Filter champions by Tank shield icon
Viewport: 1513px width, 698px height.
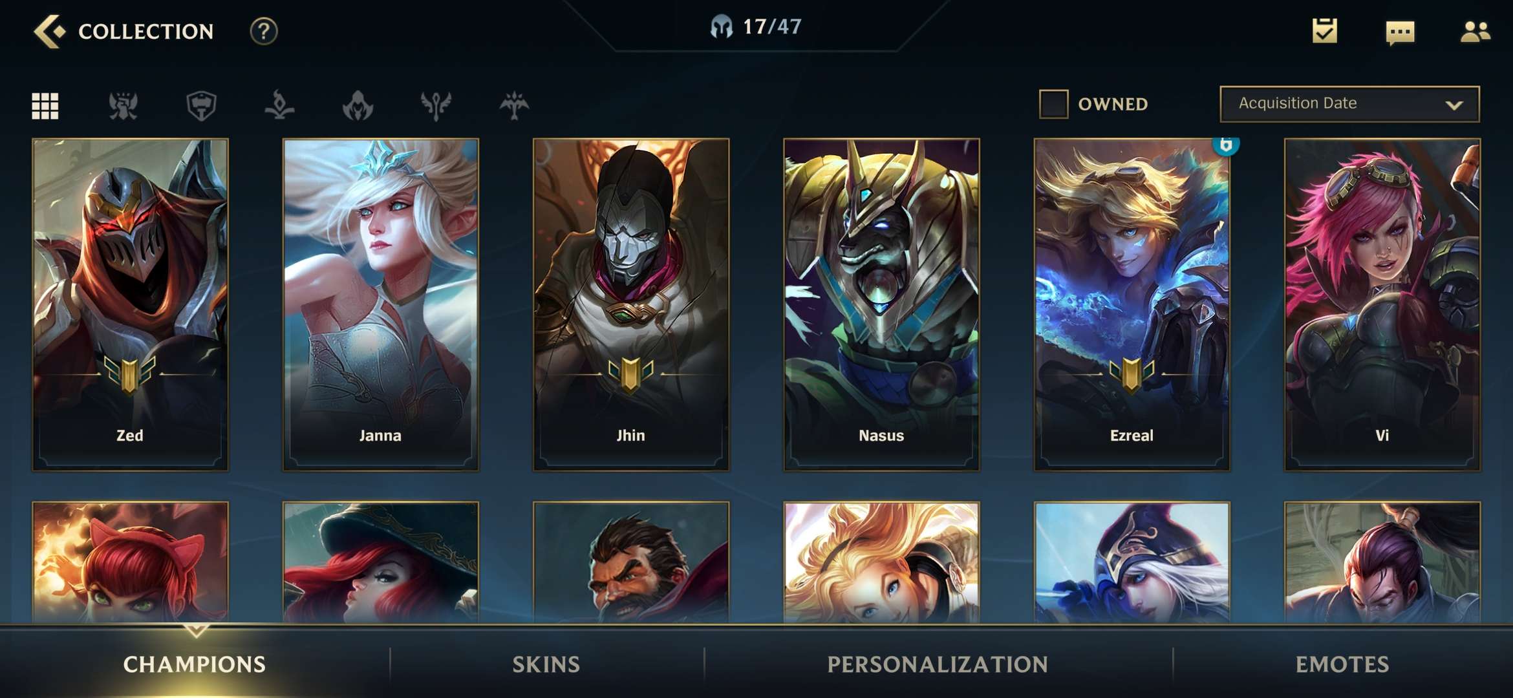[201, 105]
